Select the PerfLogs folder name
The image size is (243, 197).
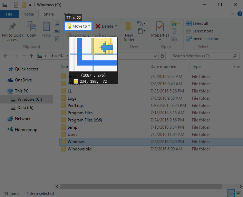coord(76,106)
